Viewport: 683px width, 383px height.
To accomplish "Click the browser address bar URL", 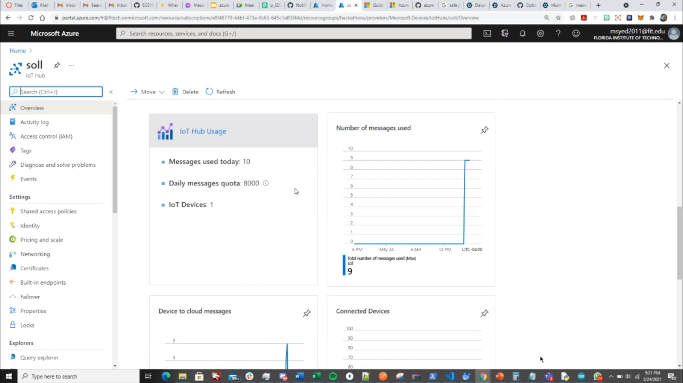I will coord(270,18).
